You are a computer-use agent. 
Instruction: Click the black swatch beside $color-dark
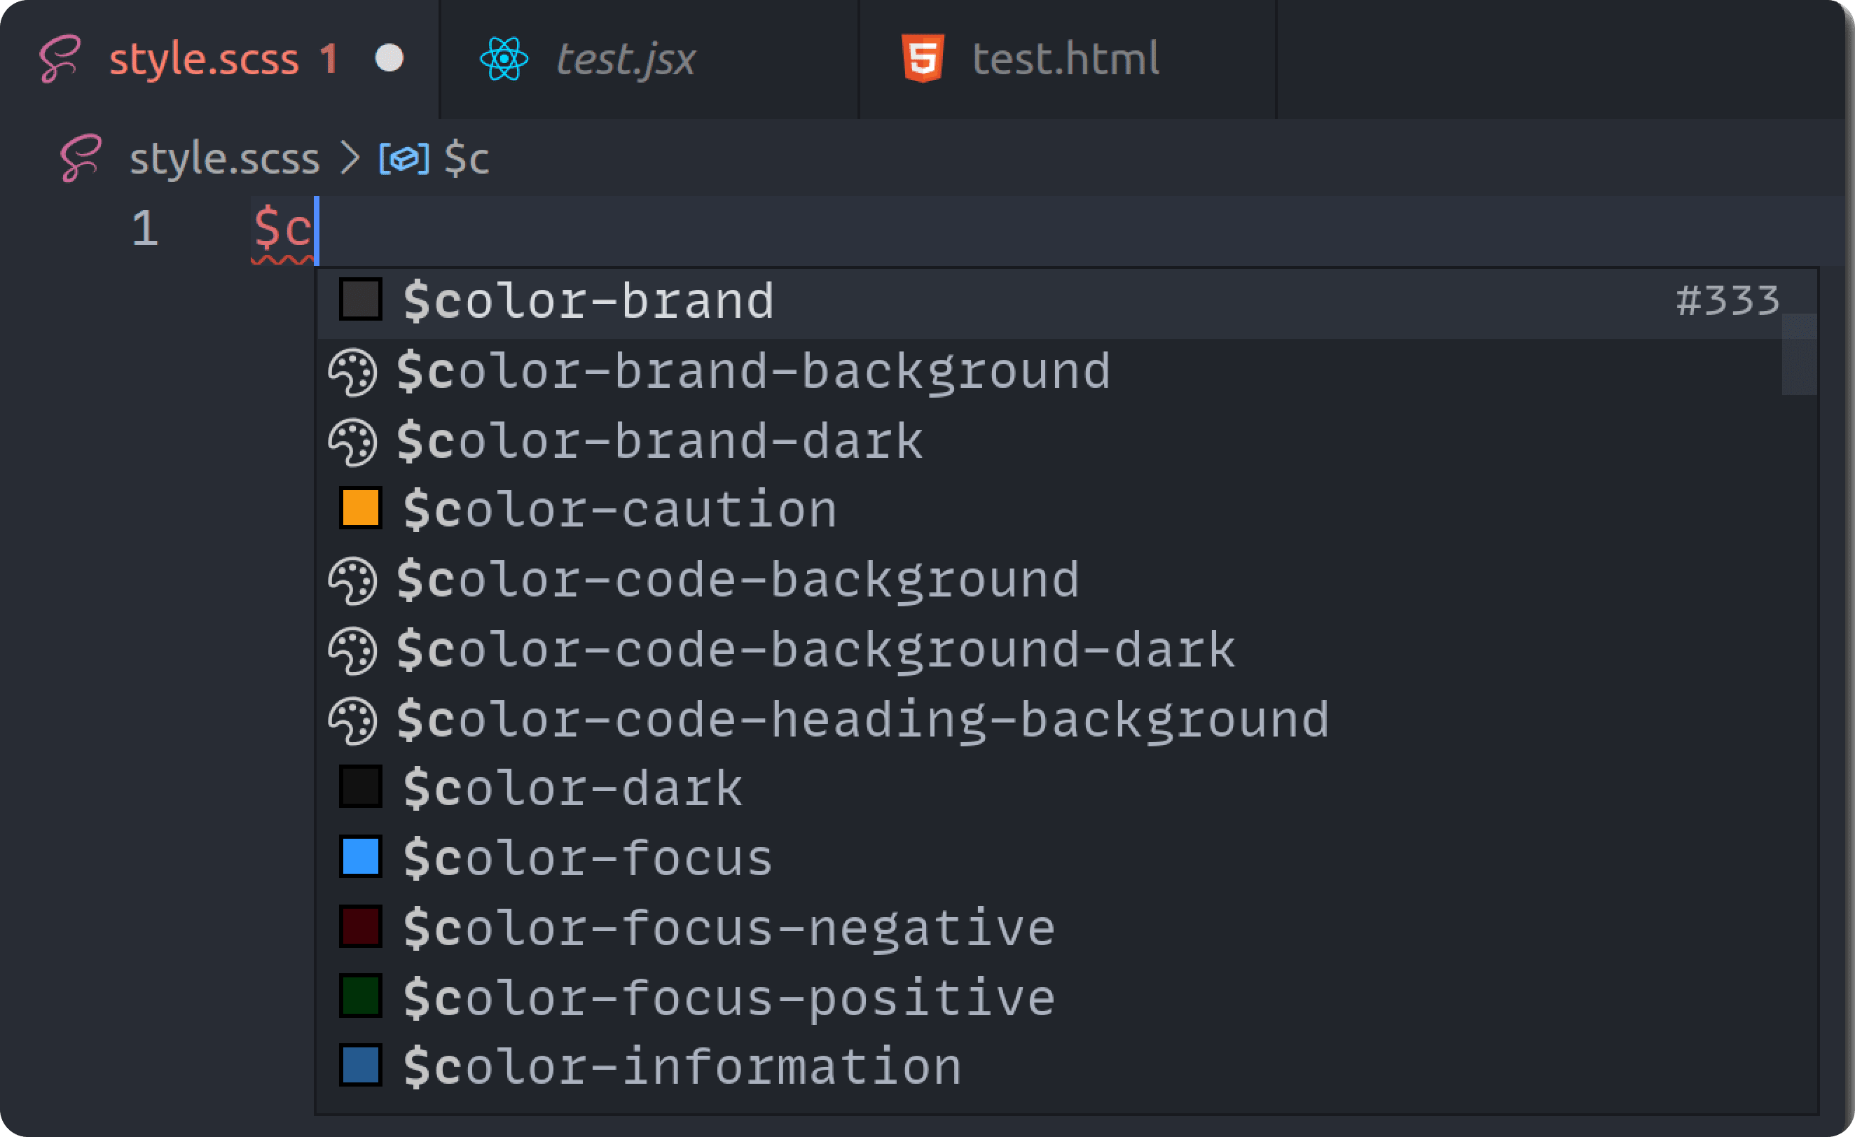coord(361,786)
